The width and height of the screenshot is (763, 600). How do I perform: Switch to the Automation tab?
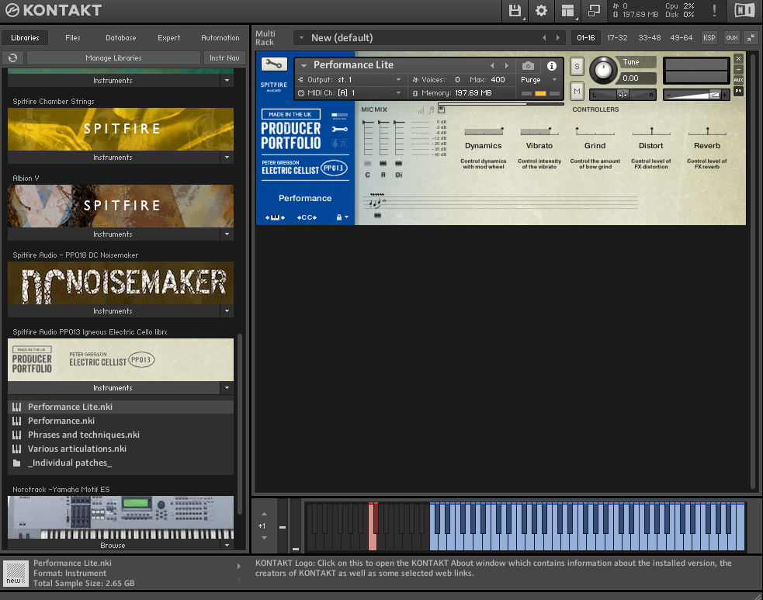pos(220,38)
